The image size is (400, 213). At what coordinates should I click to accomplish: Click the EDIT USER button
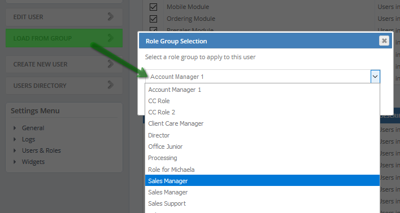pyautogui.click(x=64, y=17)
